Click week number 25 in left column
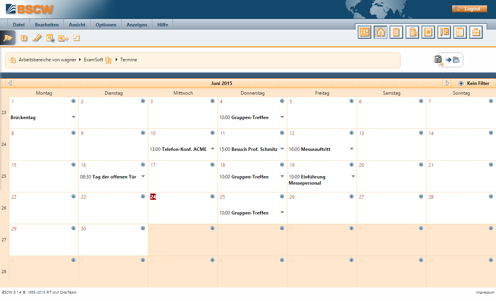The width and height of the screenshot is (496, 301). point(4,176)
